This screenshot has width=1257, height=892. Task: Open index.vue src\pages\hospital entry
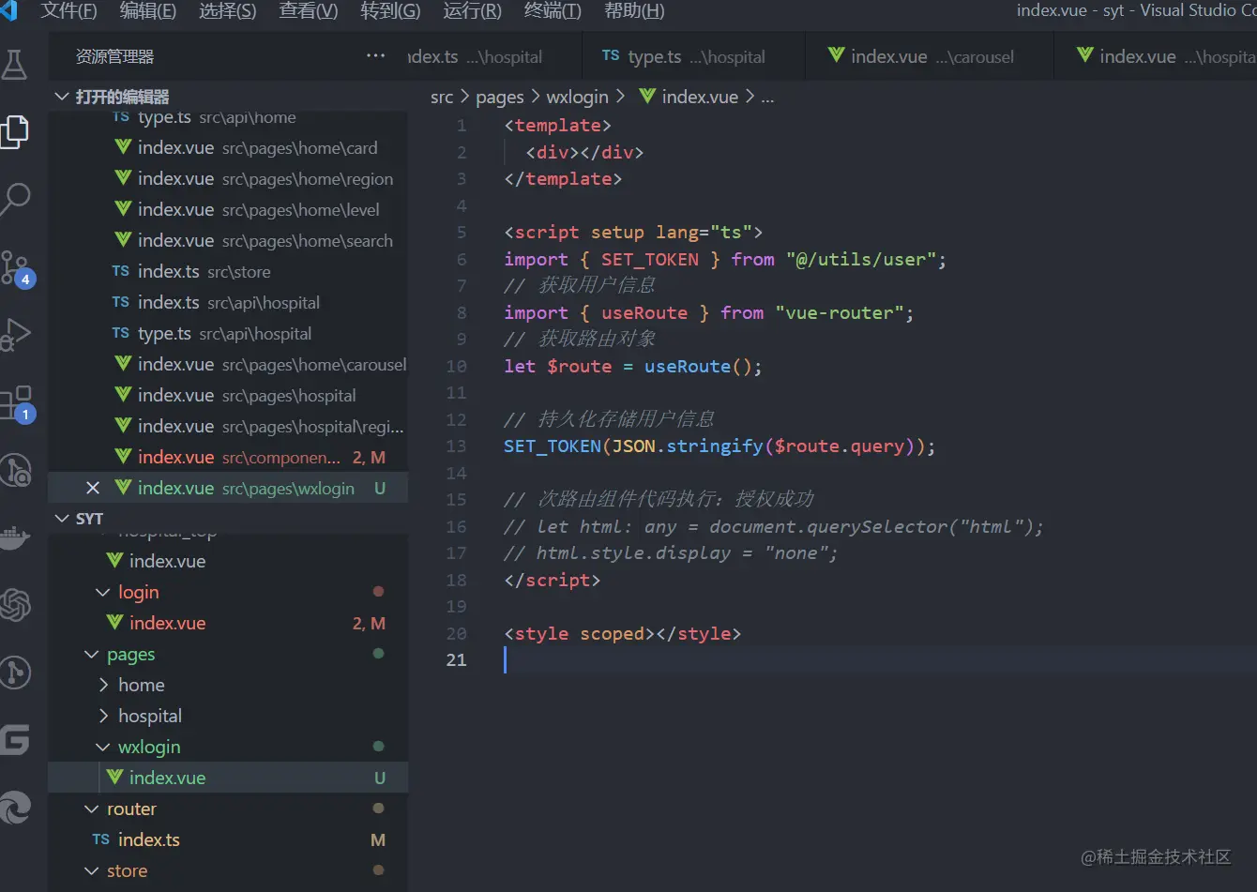coord(228,395)
